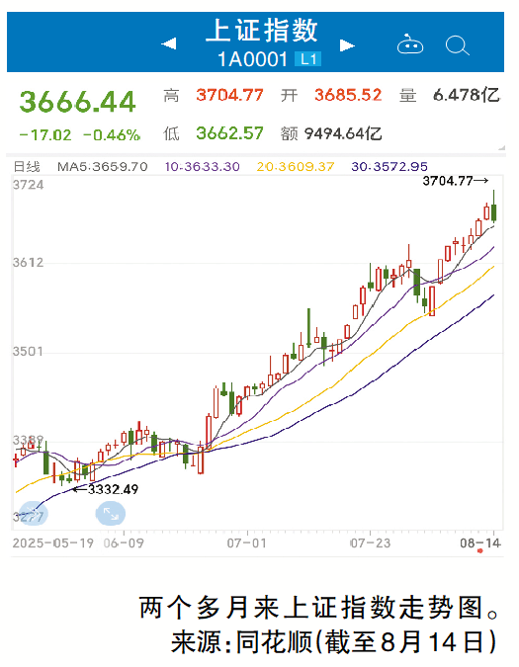Tap the 30:3572.95 moving average label
Viewport: 519px width, 667px height.
[x=389, y=166]
